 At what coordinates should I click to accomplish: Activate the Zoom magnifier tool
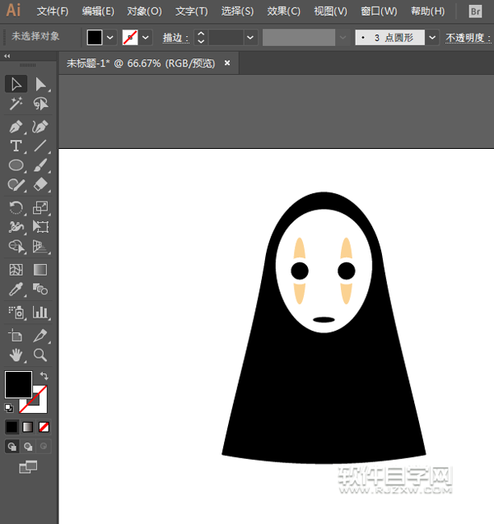click(40, 355)
